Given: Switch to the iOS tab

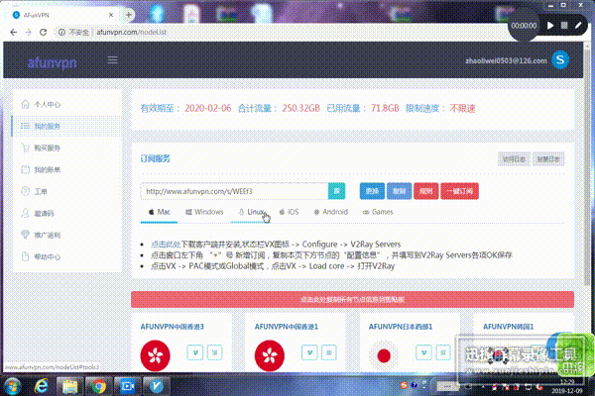Looking at the screenshot, I should click(289, 212).
